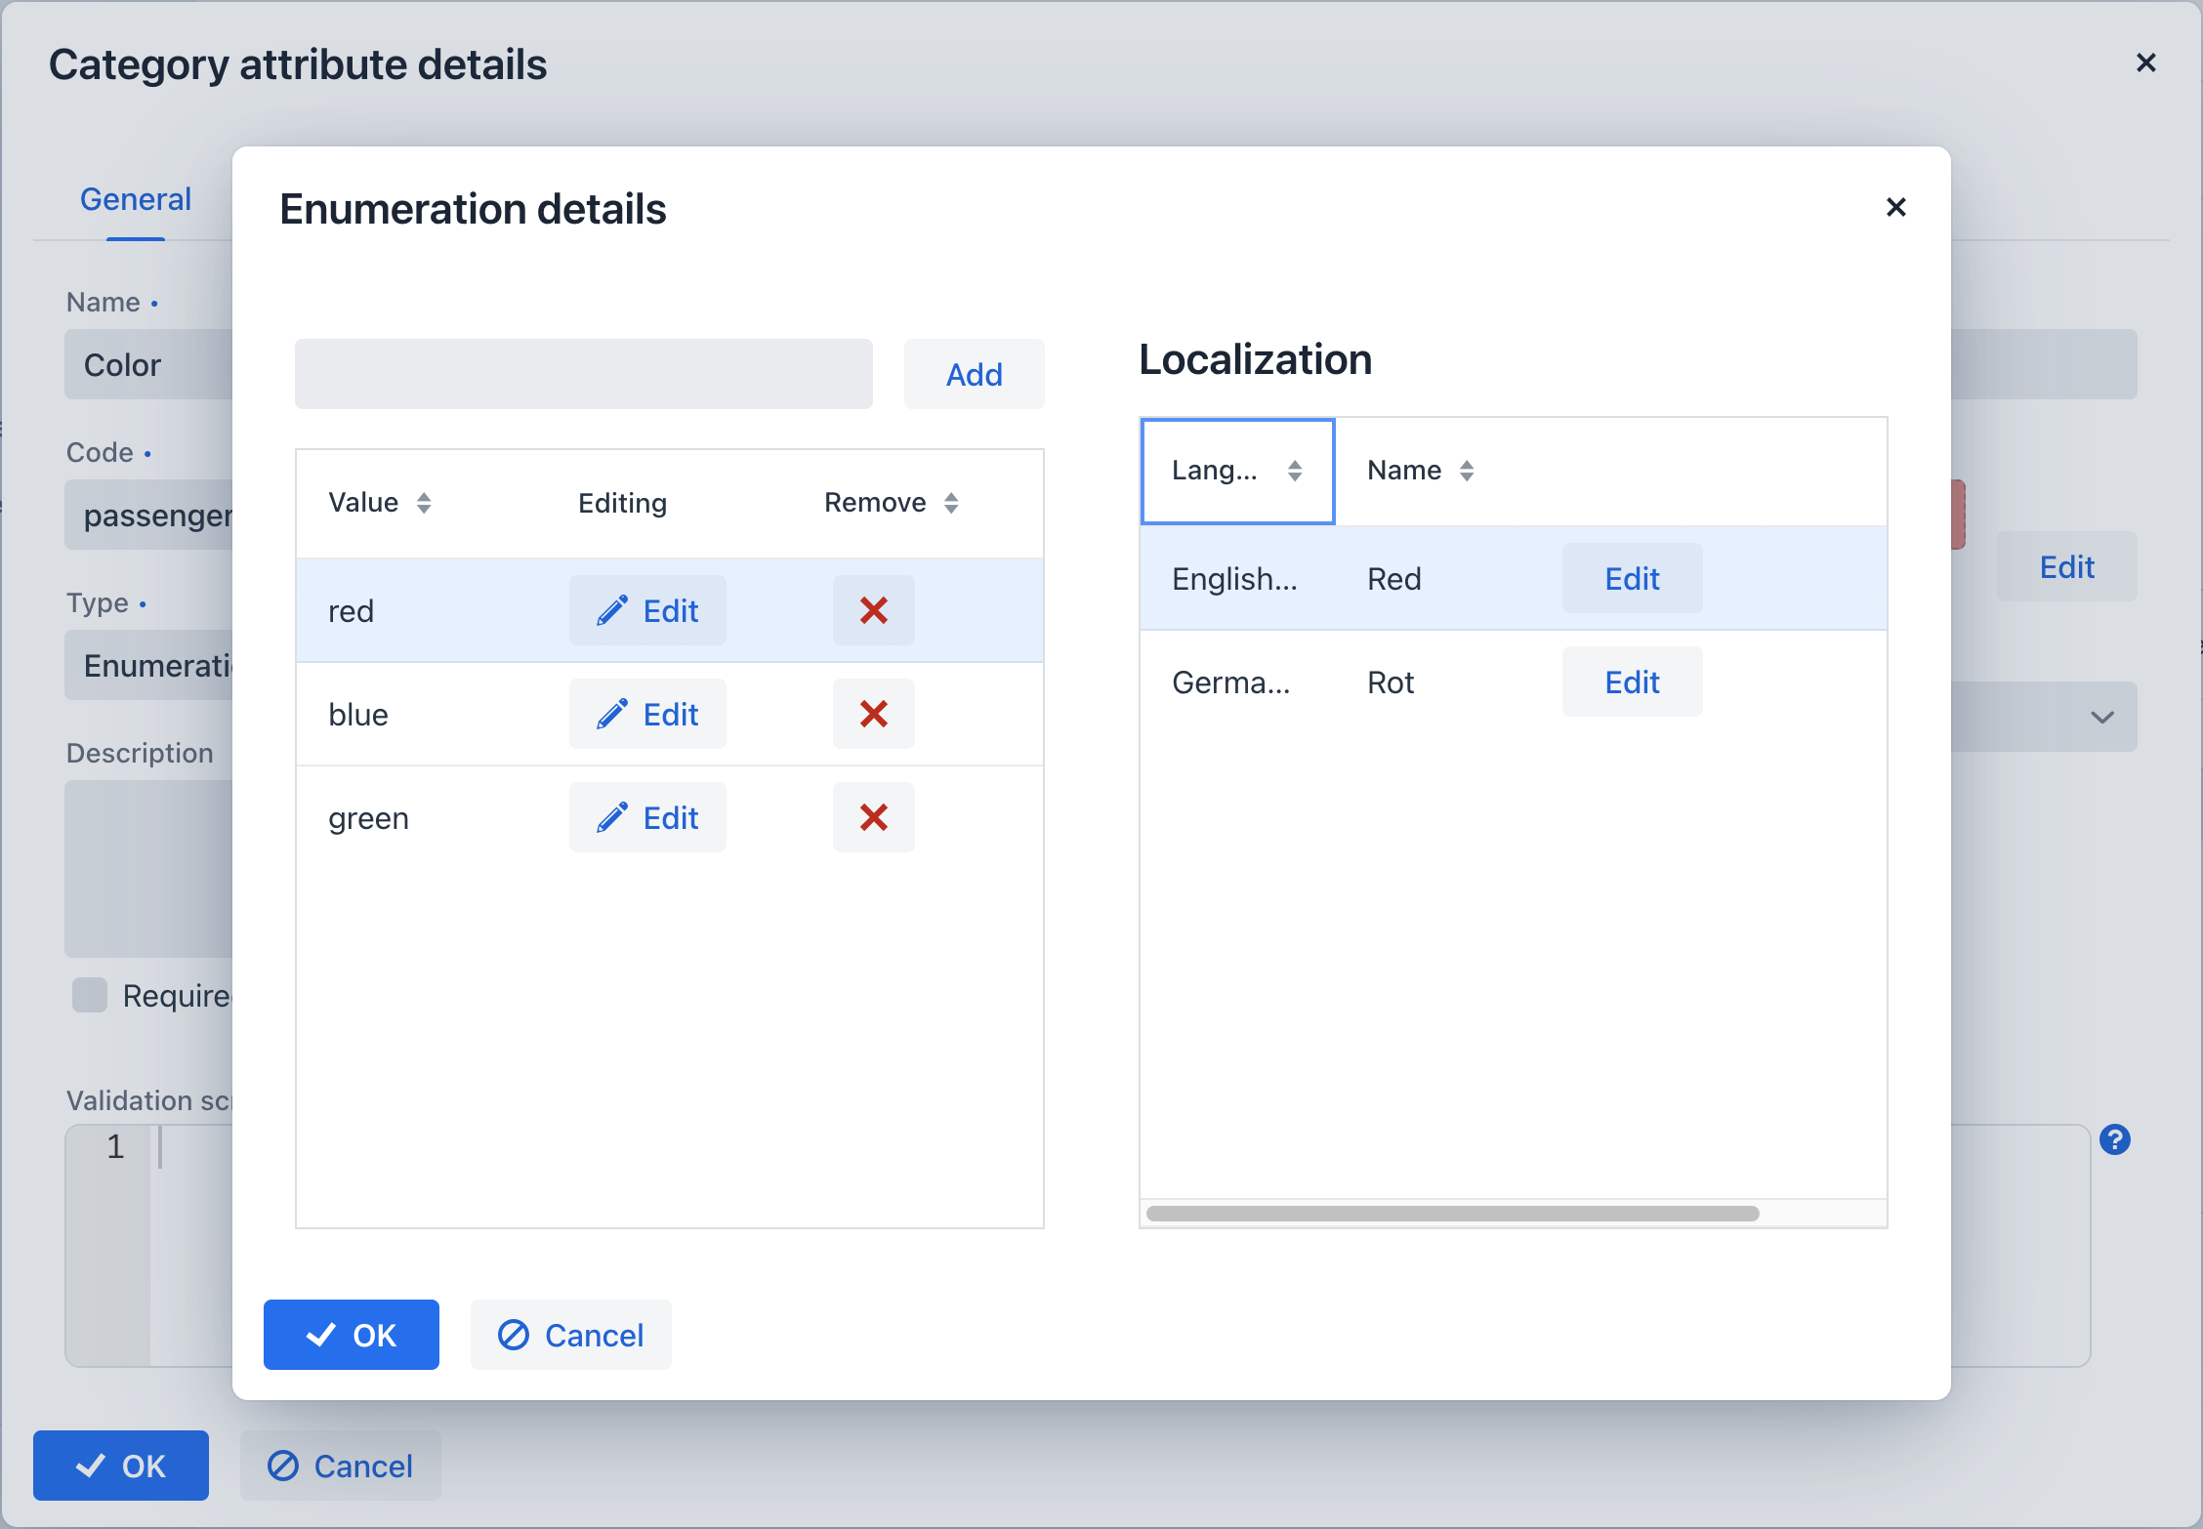
Task: Toggle sorting on the Lang column
Action: (x=1295, y=470)
